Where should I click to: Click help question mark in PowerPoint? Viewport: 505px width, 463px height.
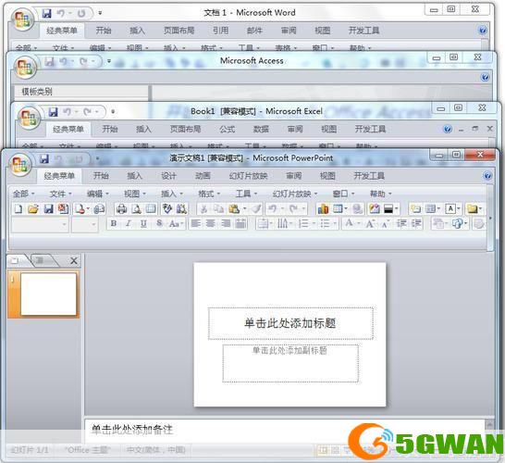487,176
